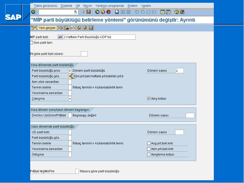244x183 pixels.
Task: Uncheck the 'Ayrş.kotası' checkbox
Action: [x=149, y=99]
